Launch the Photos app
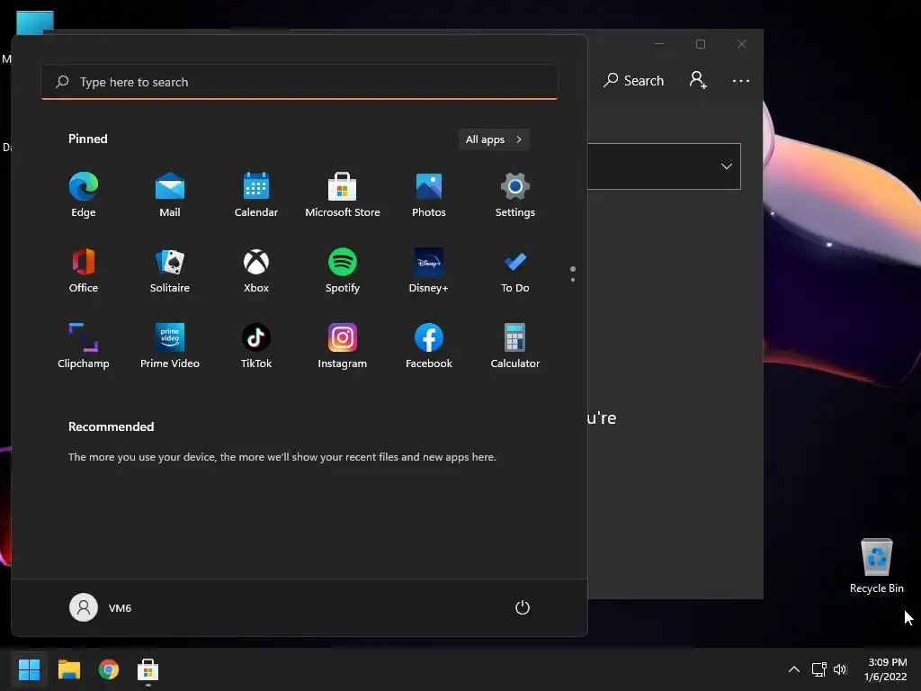The image size is (921, 691). [429, 195]
